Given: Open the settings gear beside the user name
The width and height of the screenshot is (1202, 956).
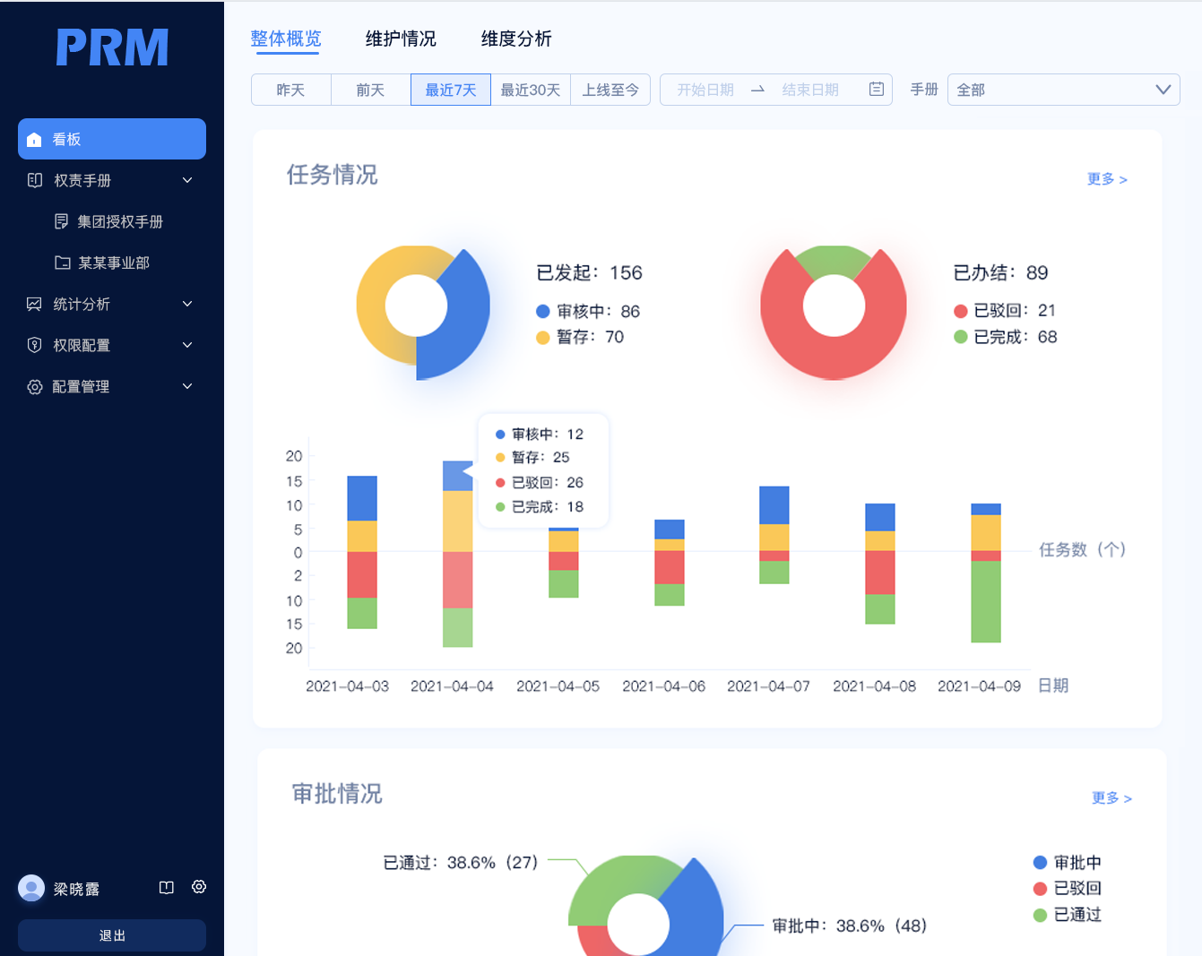Looking at the screenshot, I should click(x=199, y=886).
